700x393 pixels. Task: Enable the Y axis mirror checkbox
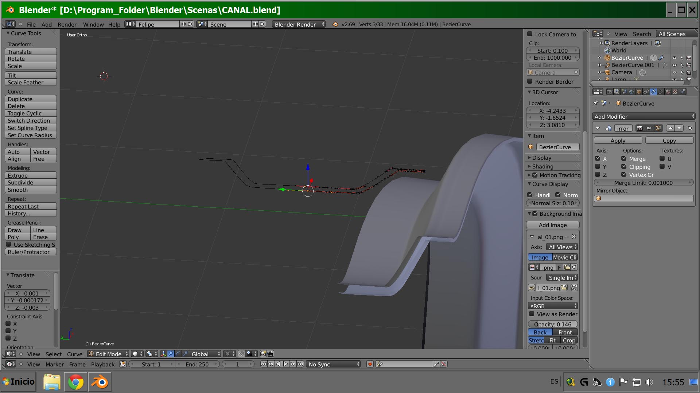pyautogui.click(x=598, y=167)
